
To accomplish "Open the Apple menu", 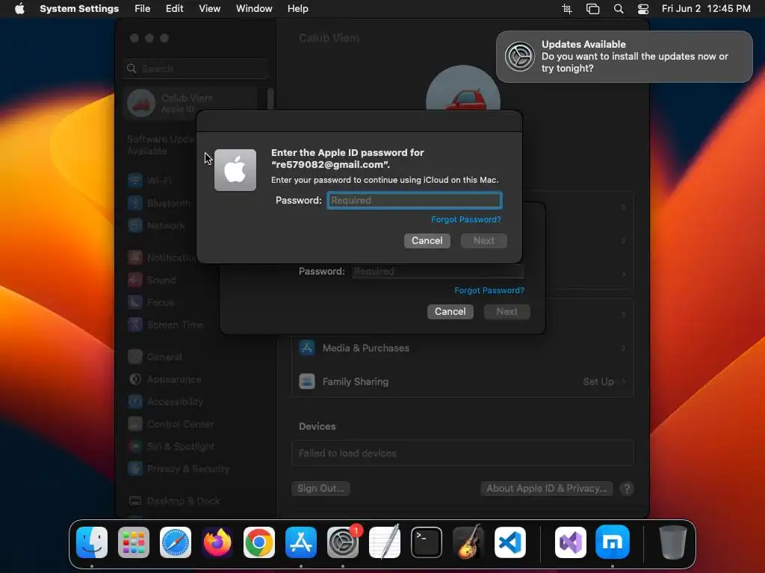I will 19,9.
